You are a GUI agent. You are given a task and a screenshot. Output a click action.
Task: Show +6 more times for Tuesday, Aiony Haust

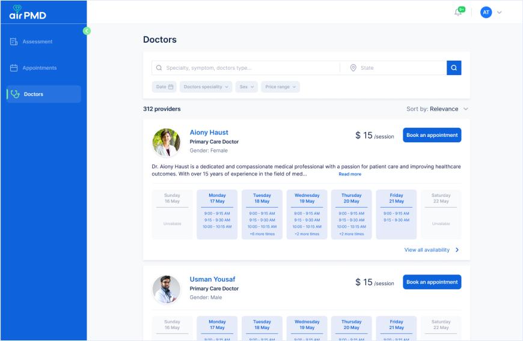click(x=262, y=234)
